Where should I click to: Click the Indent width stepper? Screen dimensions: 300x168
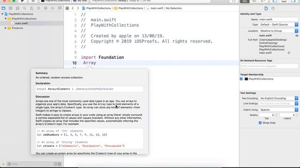[x=297, y=115]
